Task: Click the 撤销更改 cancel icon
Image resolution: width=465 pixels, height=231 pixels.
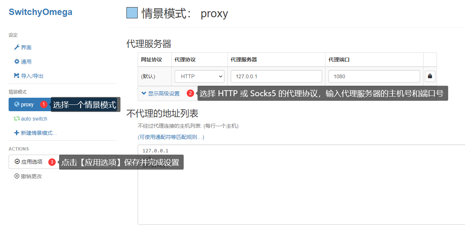Action: tap(17, 176)
